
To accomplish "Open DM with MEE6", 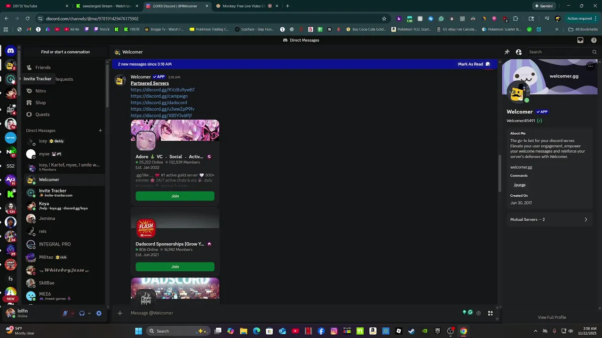I will pos(65,296).
